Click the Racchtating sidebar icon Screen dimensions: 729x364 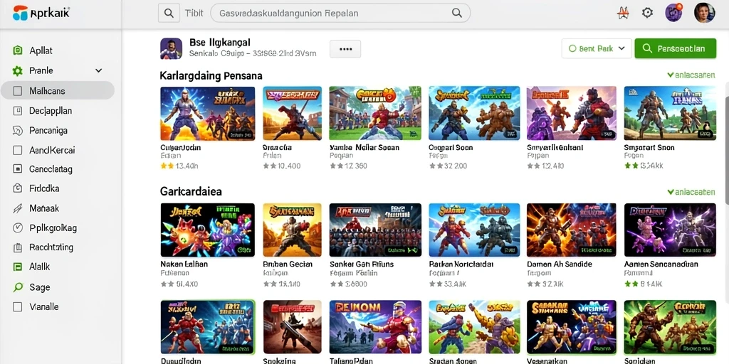(18, 247)
